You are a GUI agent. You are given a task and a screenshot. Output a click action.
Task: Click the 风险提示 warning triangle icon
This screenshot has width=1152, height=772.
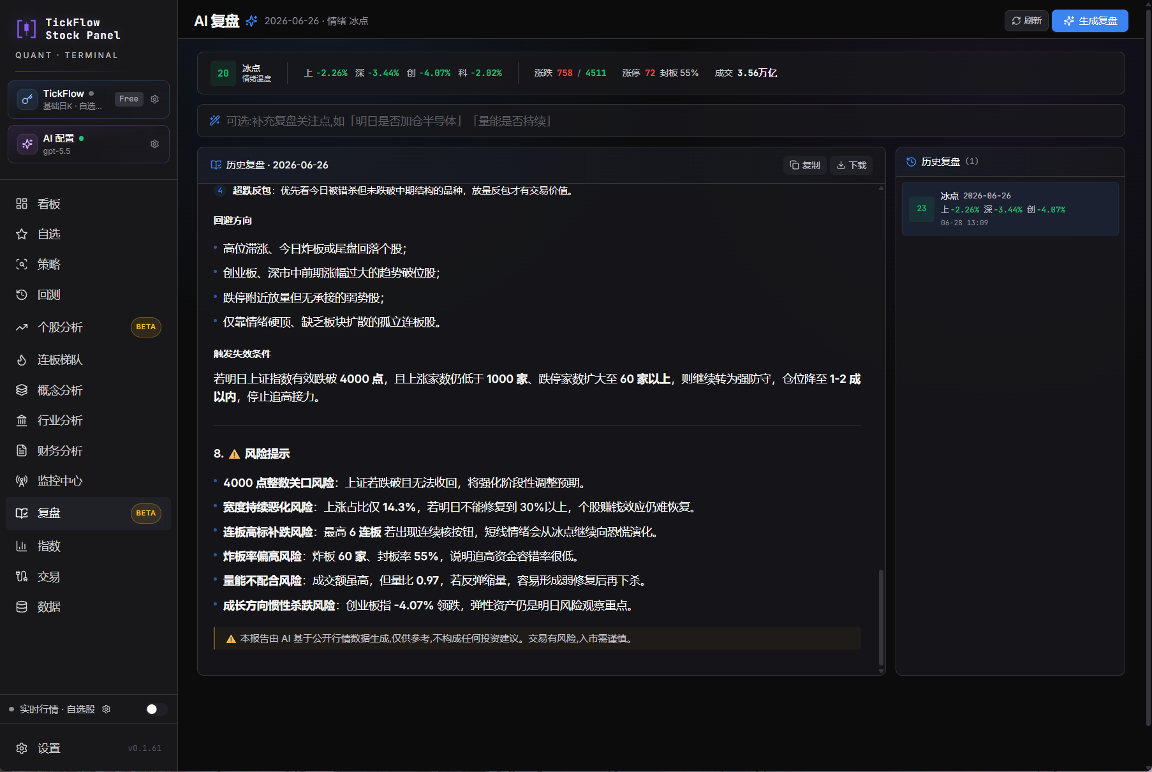234,454
